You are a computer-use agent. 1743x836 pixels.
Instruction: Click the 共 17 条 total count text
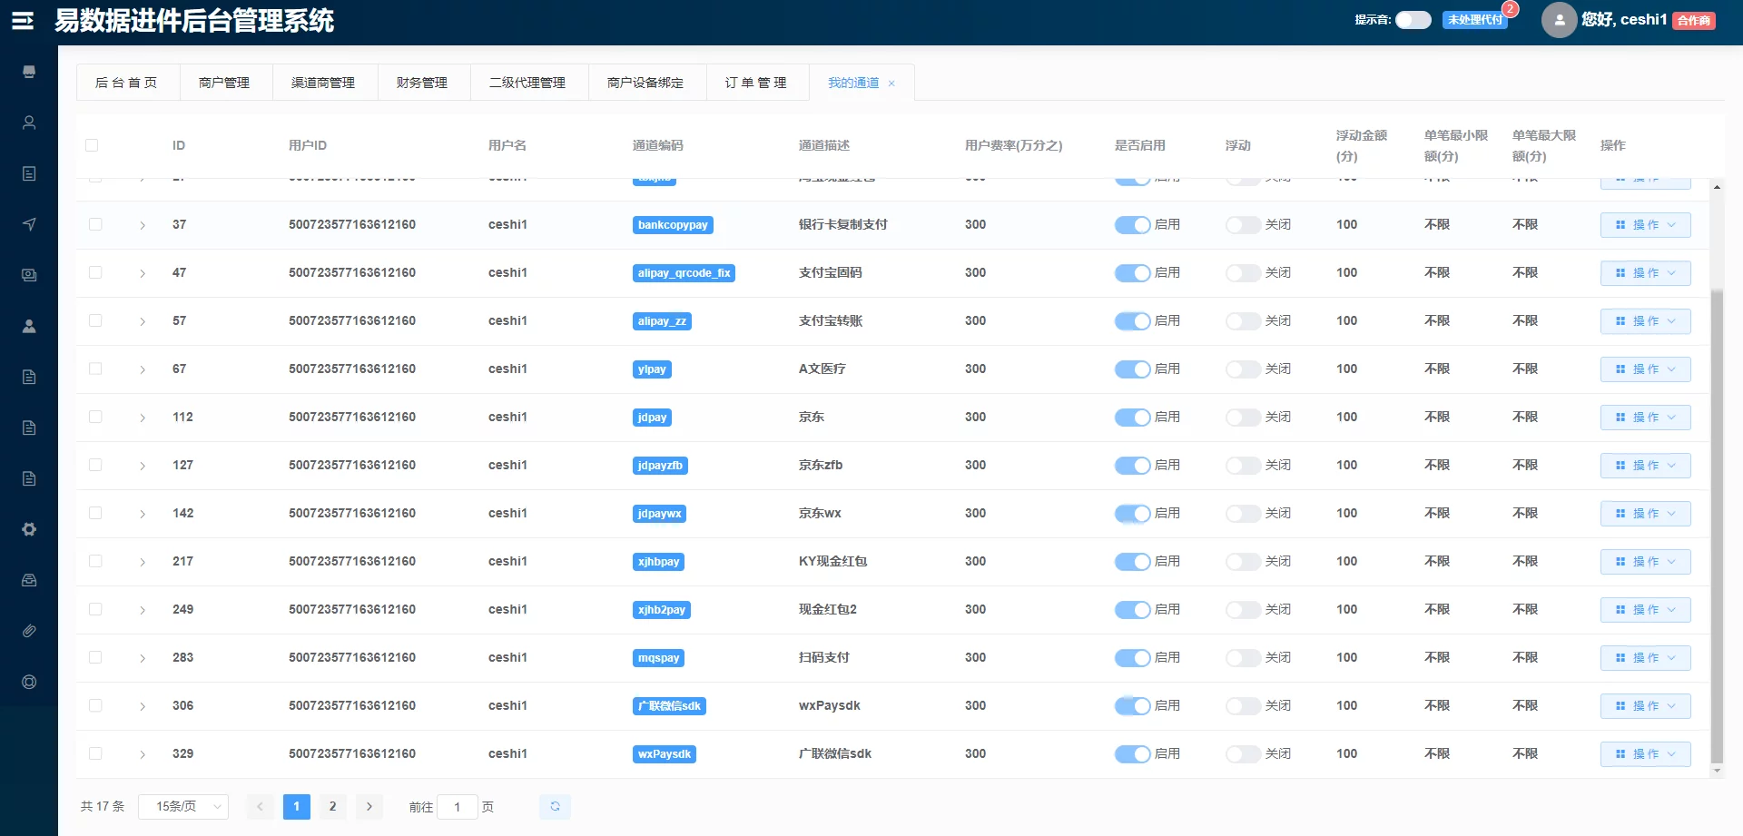point(103,806)
